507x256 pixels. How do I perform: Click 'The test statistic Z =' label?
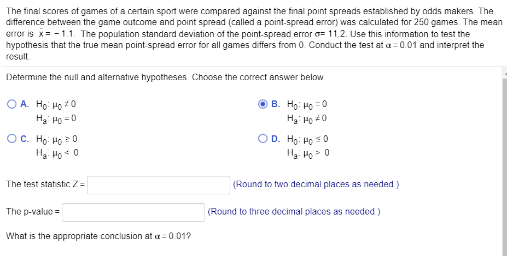click(x=46, y=184)
